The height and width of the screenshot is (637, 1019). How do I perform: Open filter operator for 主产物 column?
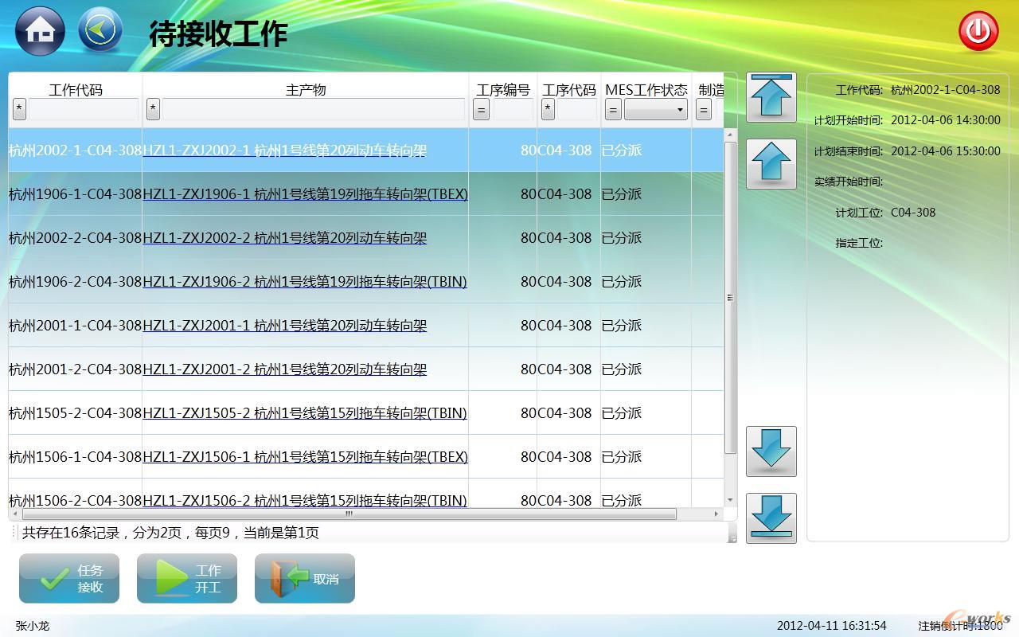[154, 110]
